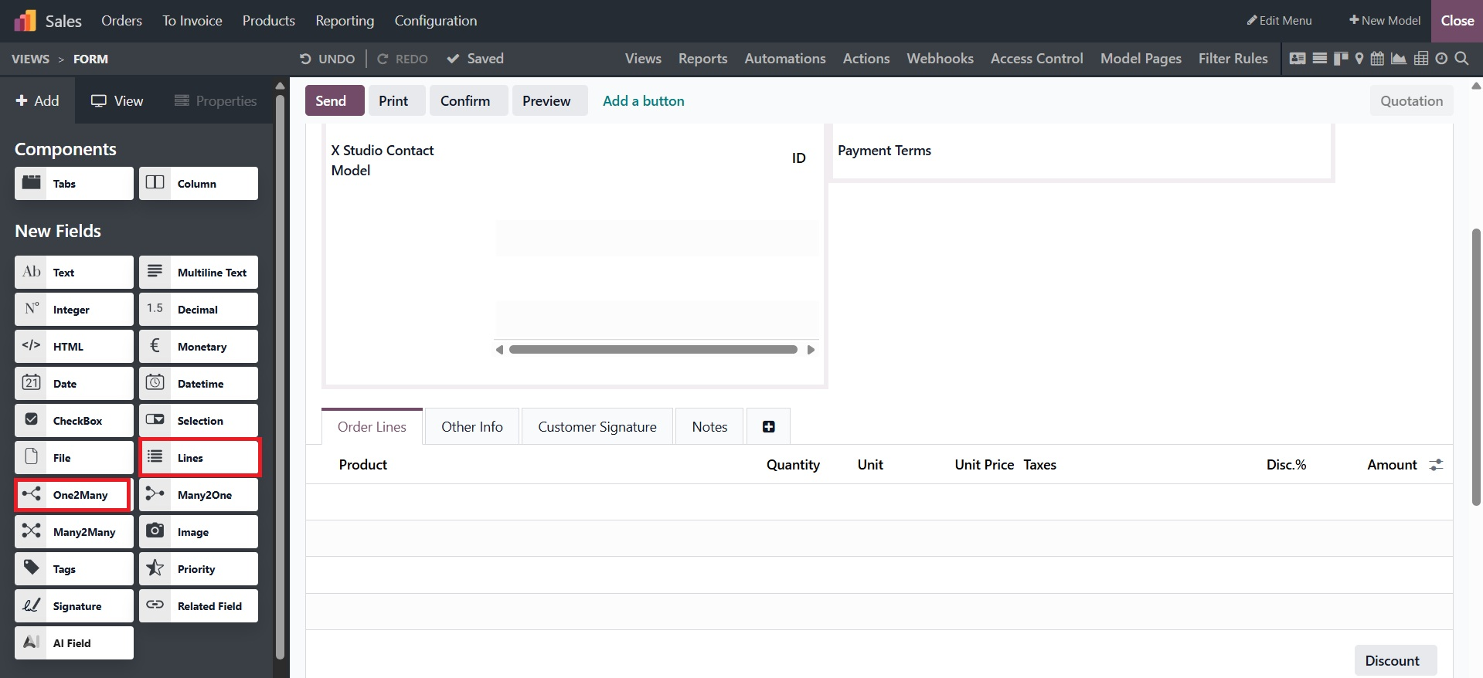Screen dimensions: 1483x678
Task: Switch to the Other Info tab
Action: point(471,427)
